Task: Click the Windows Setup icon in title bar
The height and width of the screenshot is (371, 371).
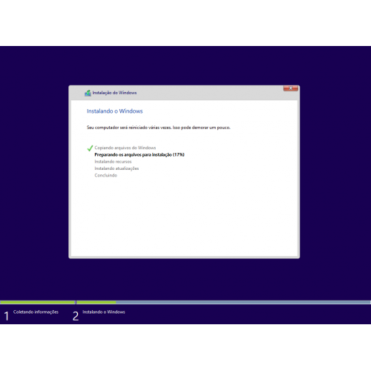Action: click(88, 93)
